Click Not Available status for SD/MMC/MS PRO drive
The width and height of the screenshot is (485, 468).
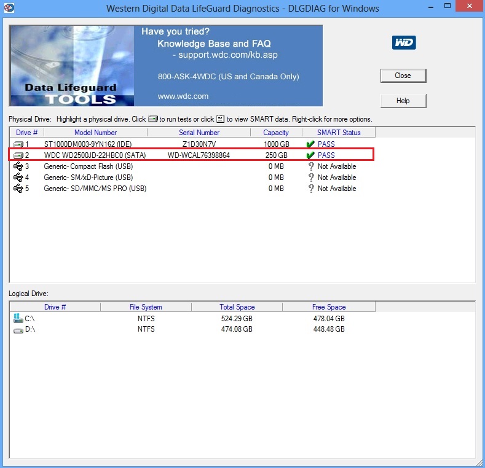pyautogui.click(x=337, y=189)
